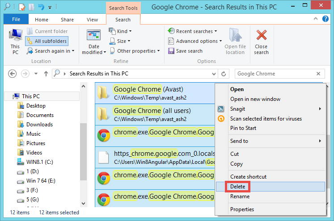Open WIN8.1 (C:) drive
This screenshot has height=221, width=334.
click(x=35, y=162)
